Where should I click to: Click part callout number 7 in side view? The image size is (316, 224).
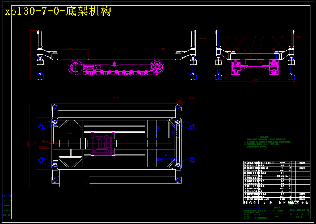click(x=256, y=37)
